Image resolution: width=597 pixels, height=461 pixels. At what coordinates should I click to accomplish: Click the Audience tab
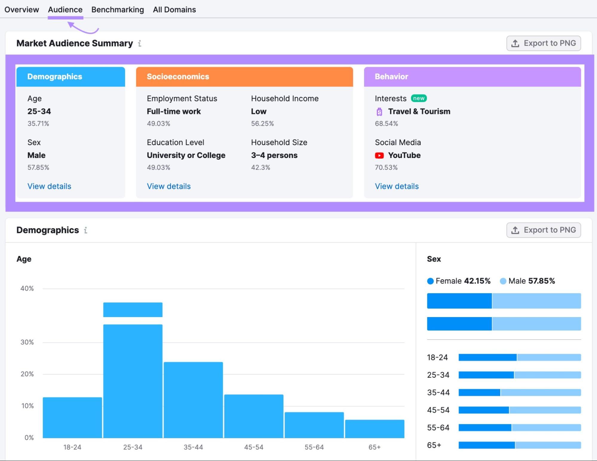65,9
